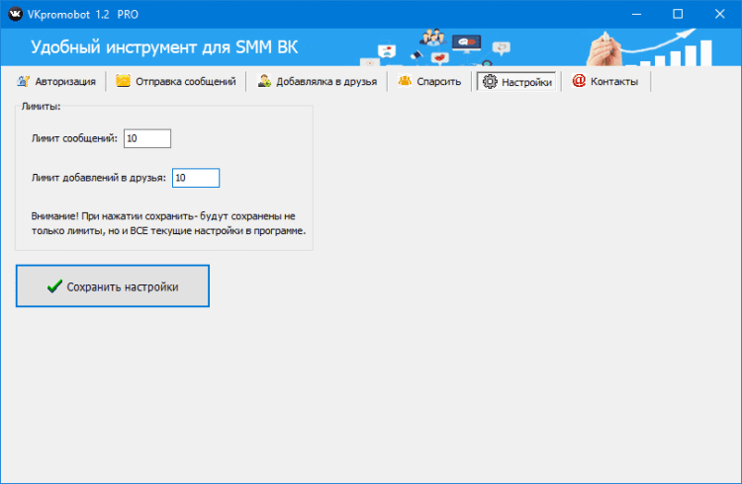
Task: Click the Лимит сообщений label
Action: tap(74, 138)
